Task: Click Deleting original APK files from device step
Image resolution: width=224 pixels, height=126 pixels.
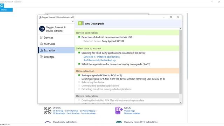Action: pos(123,79)
